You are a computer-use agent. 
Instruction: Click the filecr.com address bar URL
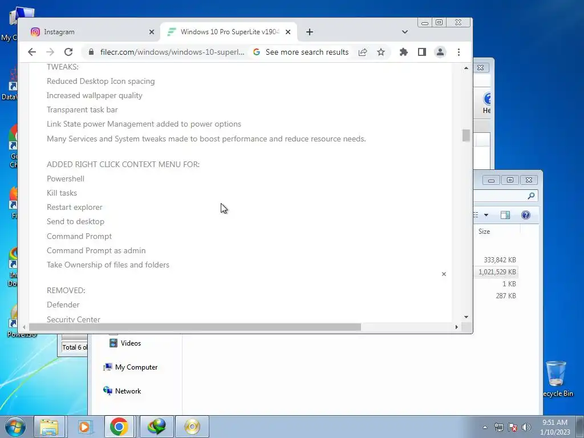pyautogui.click(x=172, y=52)
